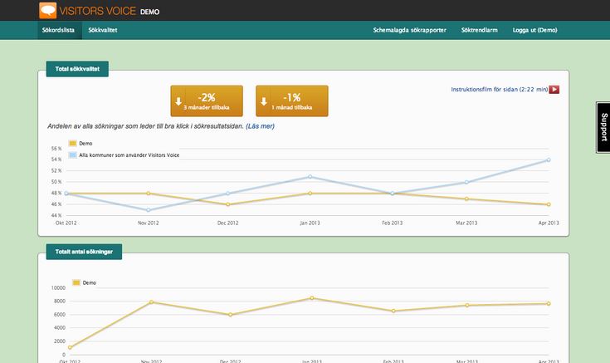The width and height of the screenshot is (610, 363).
Task: Go to Söktrendlarm in the navigation
Action: (x=479, y=30)
